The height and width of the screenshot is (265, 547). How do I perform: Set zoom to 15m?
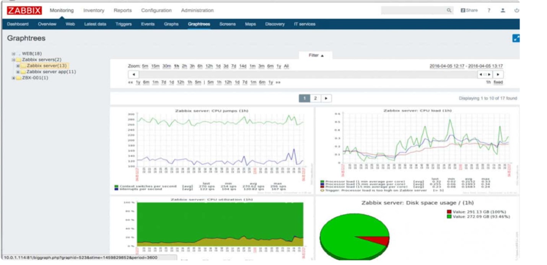click(155, 66)
